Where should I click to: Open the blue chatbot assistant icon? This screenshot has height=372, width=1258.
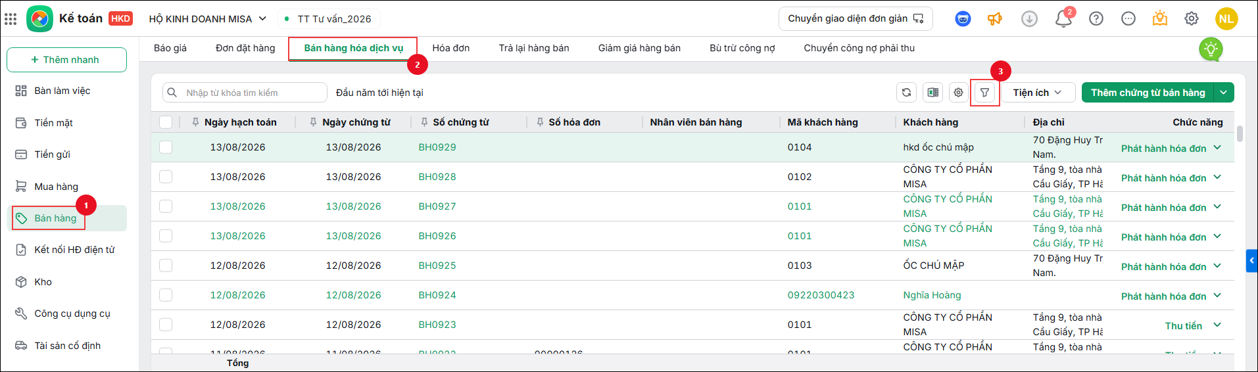963,19
